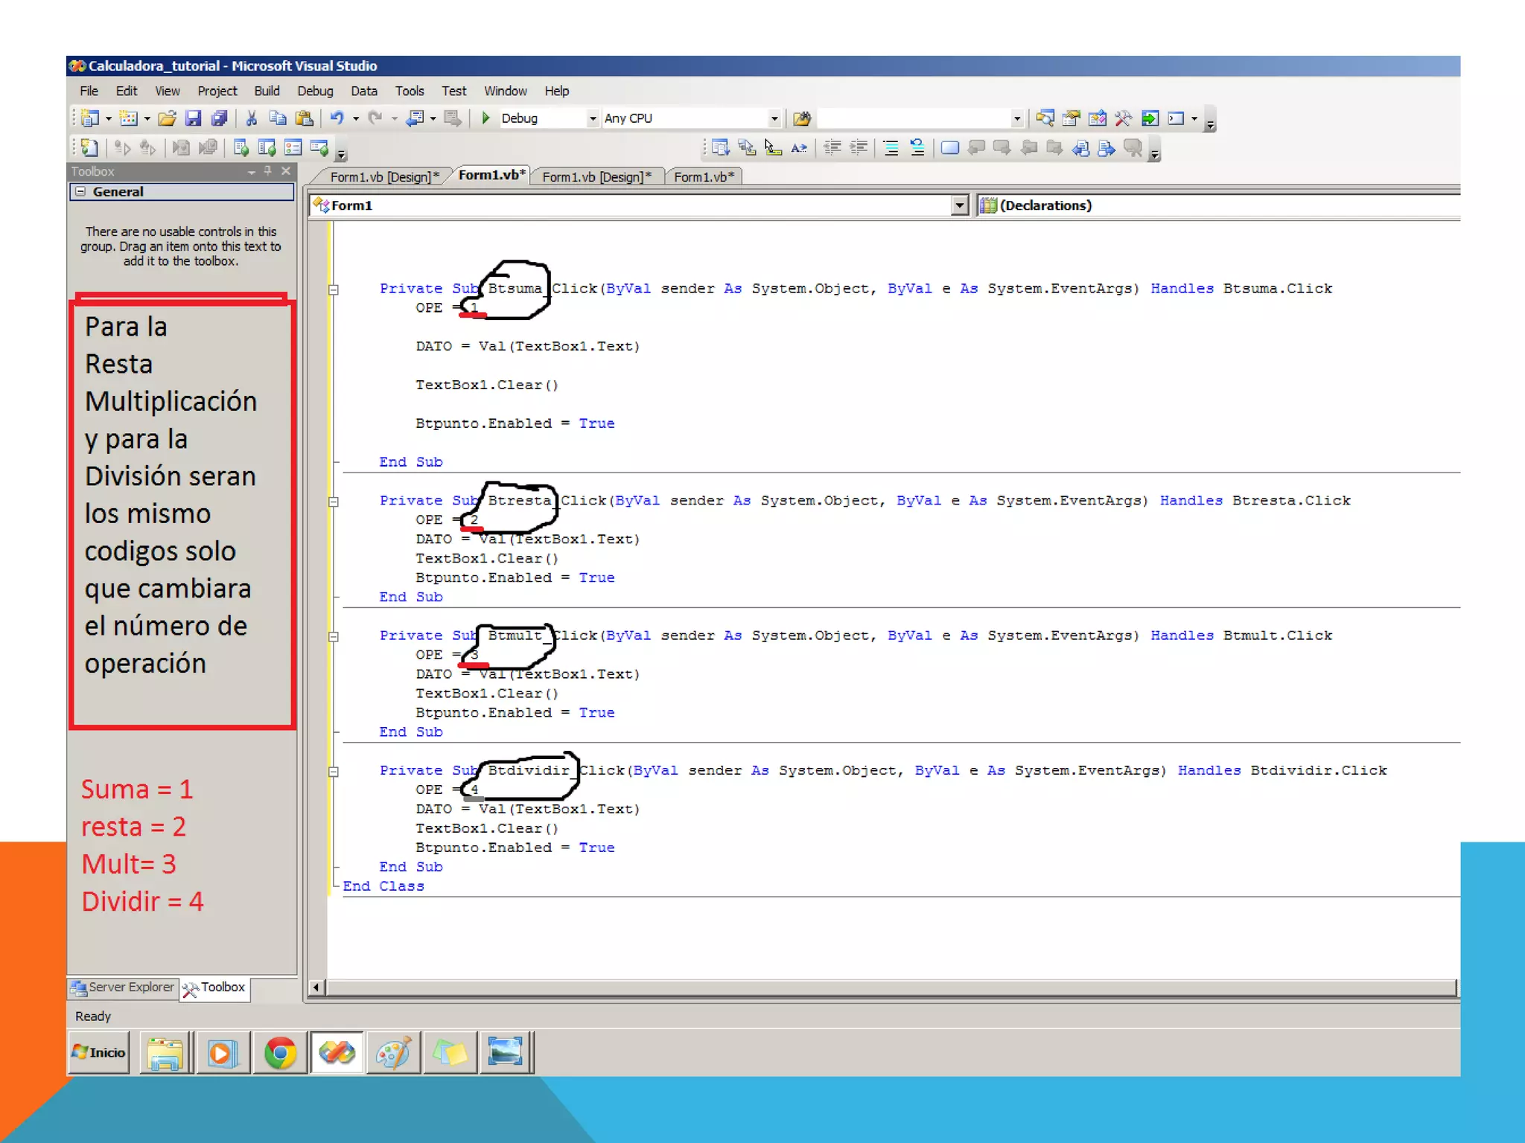The width and height of the screenshot is (1525, 1143).
Task: Open the Properties Window icon
Action: click(x=1072, y=118)
